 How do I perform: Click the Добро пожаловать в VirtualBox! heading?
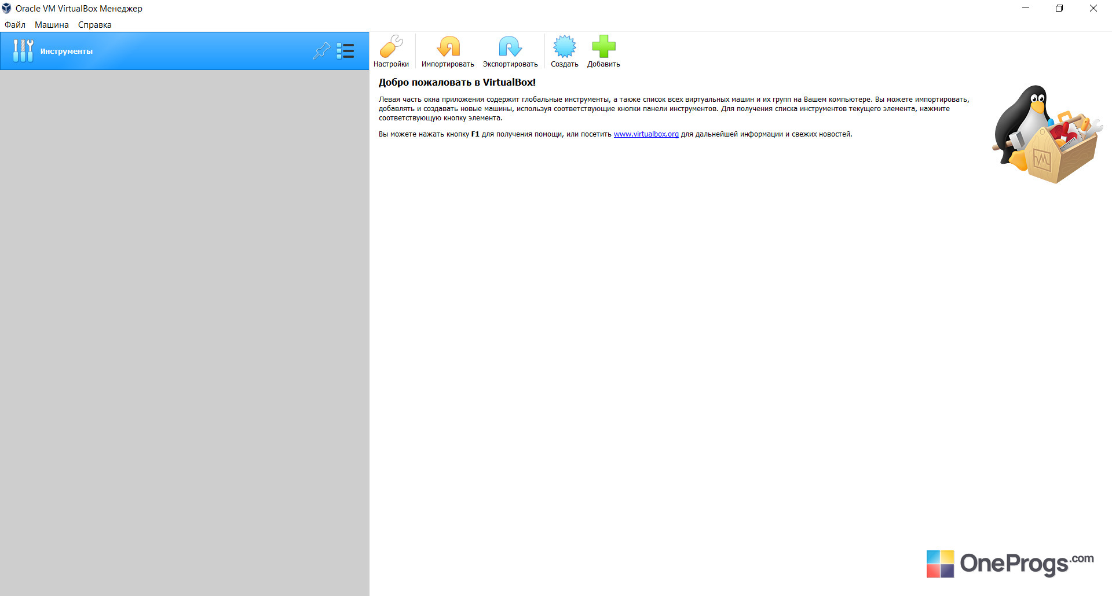click(458, 82)
